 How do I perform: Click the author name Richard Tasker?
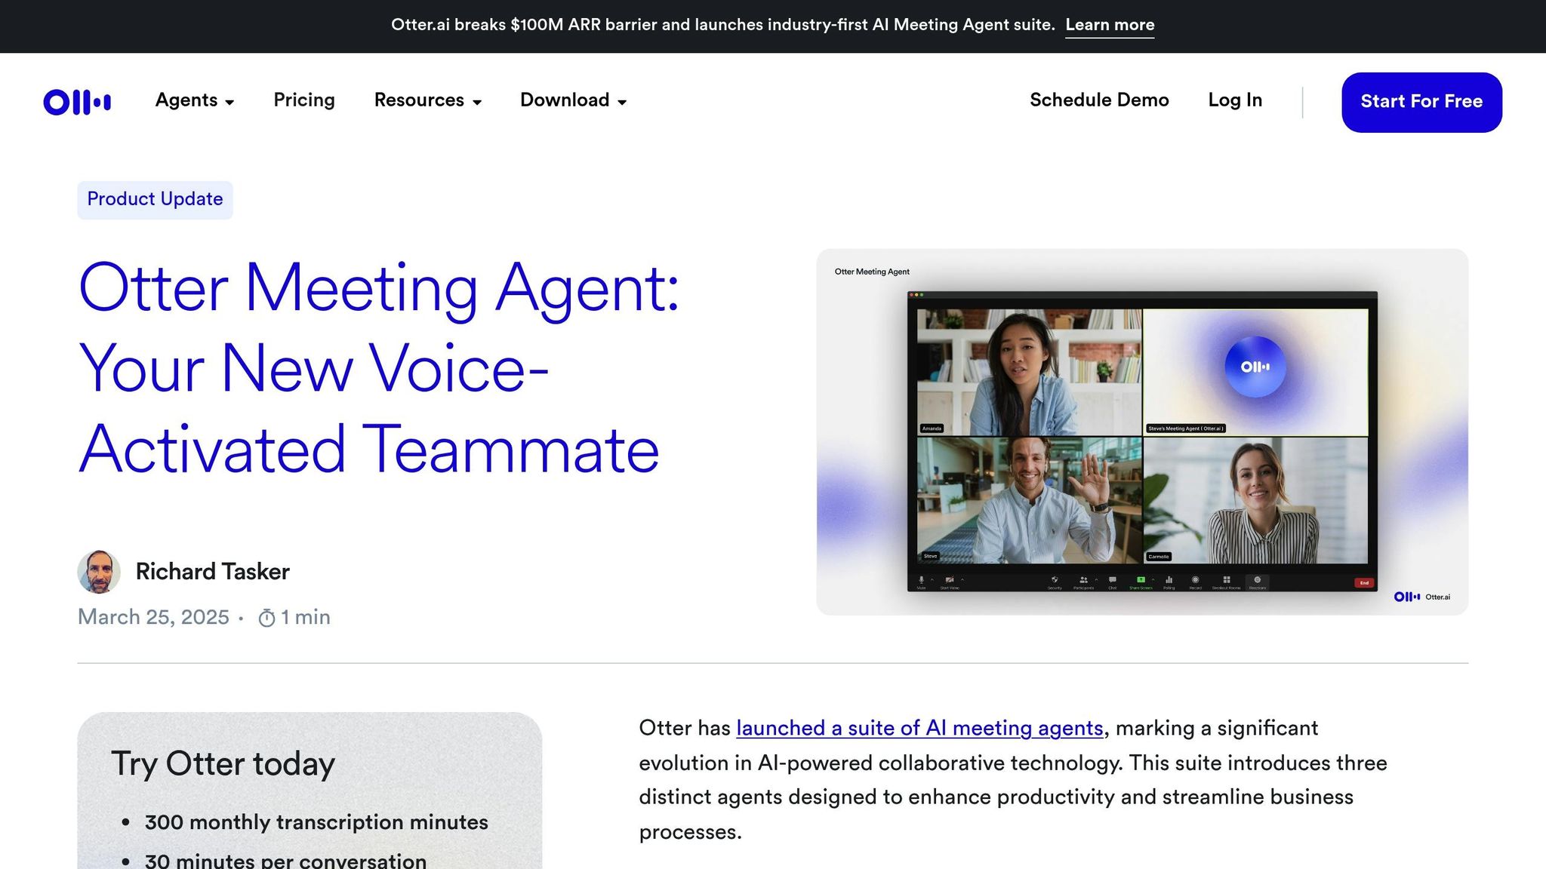(213, 572)
